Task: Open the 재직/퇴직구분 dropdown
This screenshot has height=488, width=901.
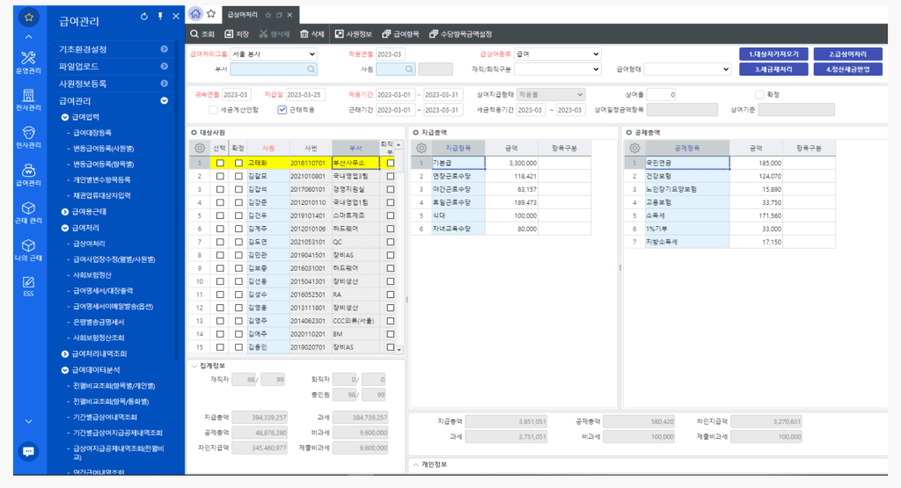Action: 557,69
